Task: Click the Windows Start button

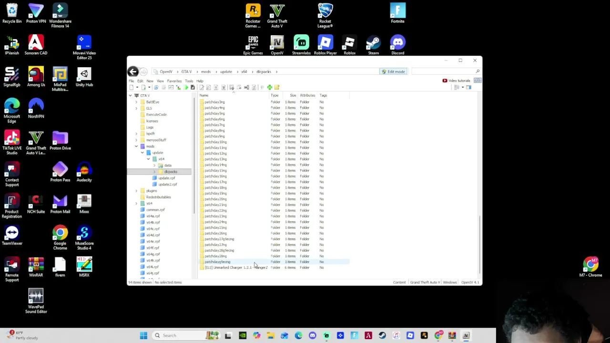Action: click(143, 335)
